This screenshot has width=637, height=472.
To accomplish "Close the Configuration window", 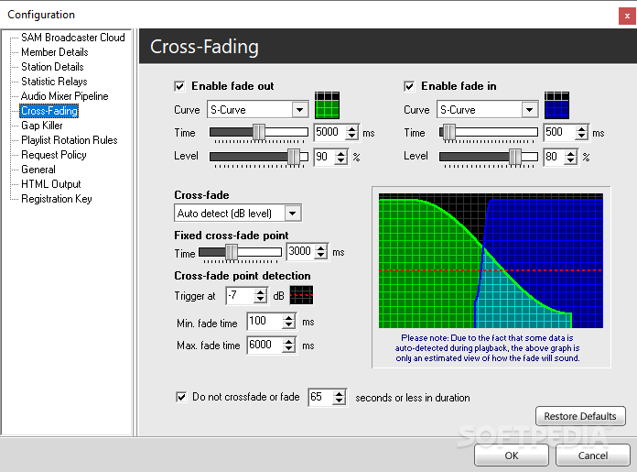I will tap(627, 16).
